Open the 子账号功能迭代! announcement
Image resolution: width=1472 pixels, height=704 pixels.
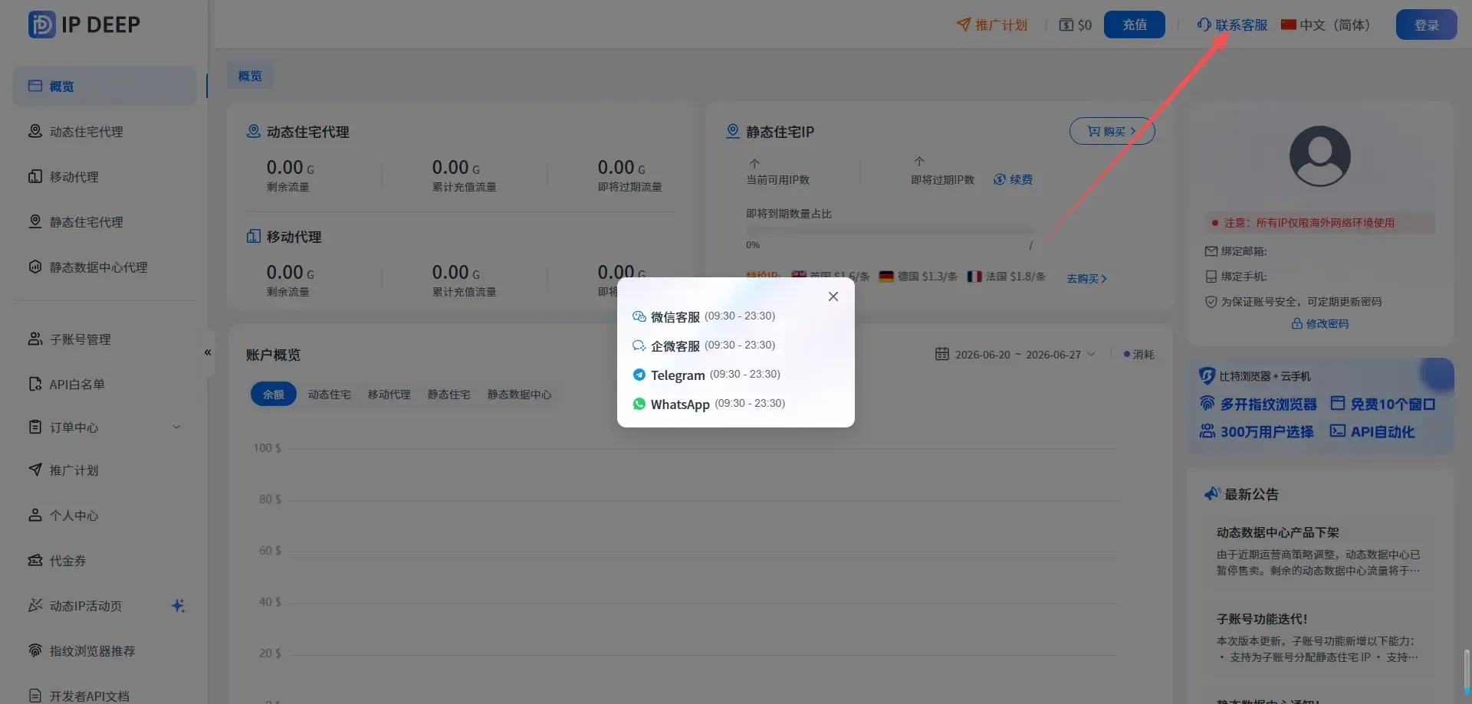coord(1319,637)
